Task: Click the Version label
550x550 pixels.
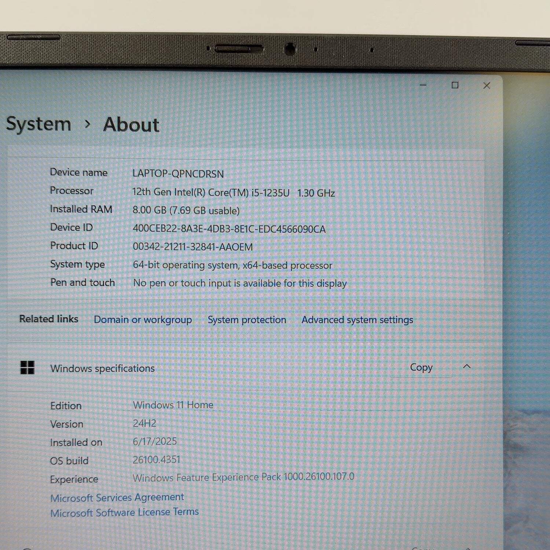Action: click(x=67, y=424)
